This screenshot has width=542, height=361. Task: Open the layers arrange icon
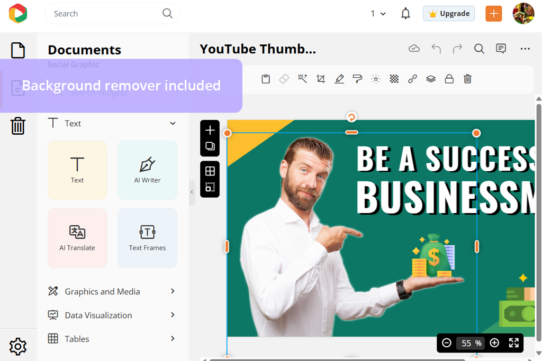click(x=431, y=79)
